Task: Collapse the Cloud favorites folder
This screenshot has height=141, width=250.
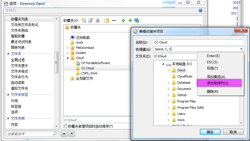Action: coord(68,58)
